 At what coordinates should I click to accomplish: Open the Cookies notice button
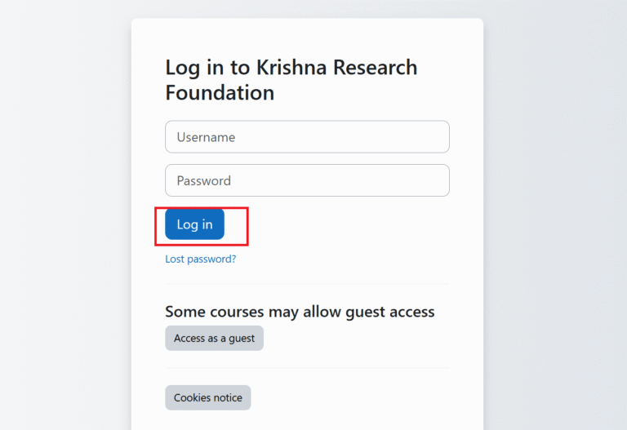(207, 397)
